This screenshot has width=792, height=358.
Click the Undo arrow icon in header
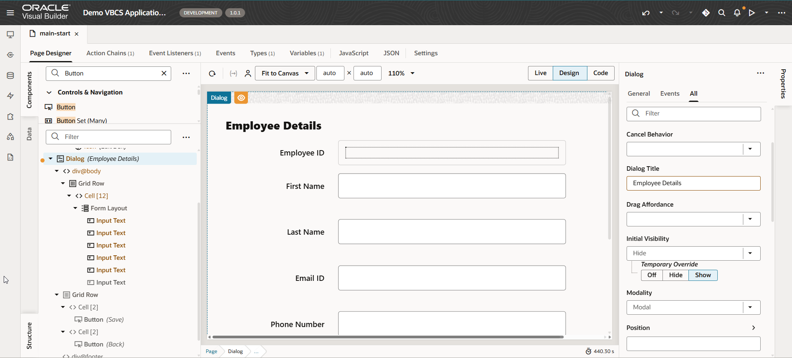click(646, 13)
